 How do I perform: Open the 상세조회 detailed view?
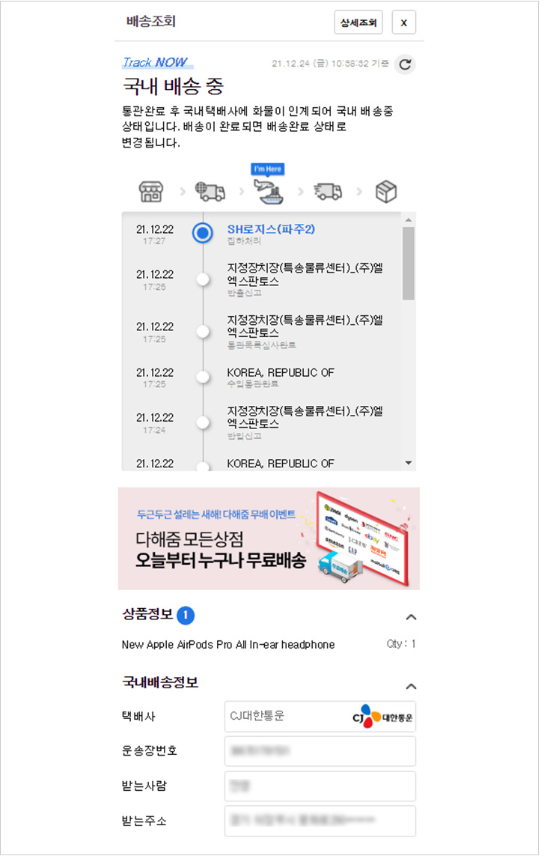pos(358,22)
